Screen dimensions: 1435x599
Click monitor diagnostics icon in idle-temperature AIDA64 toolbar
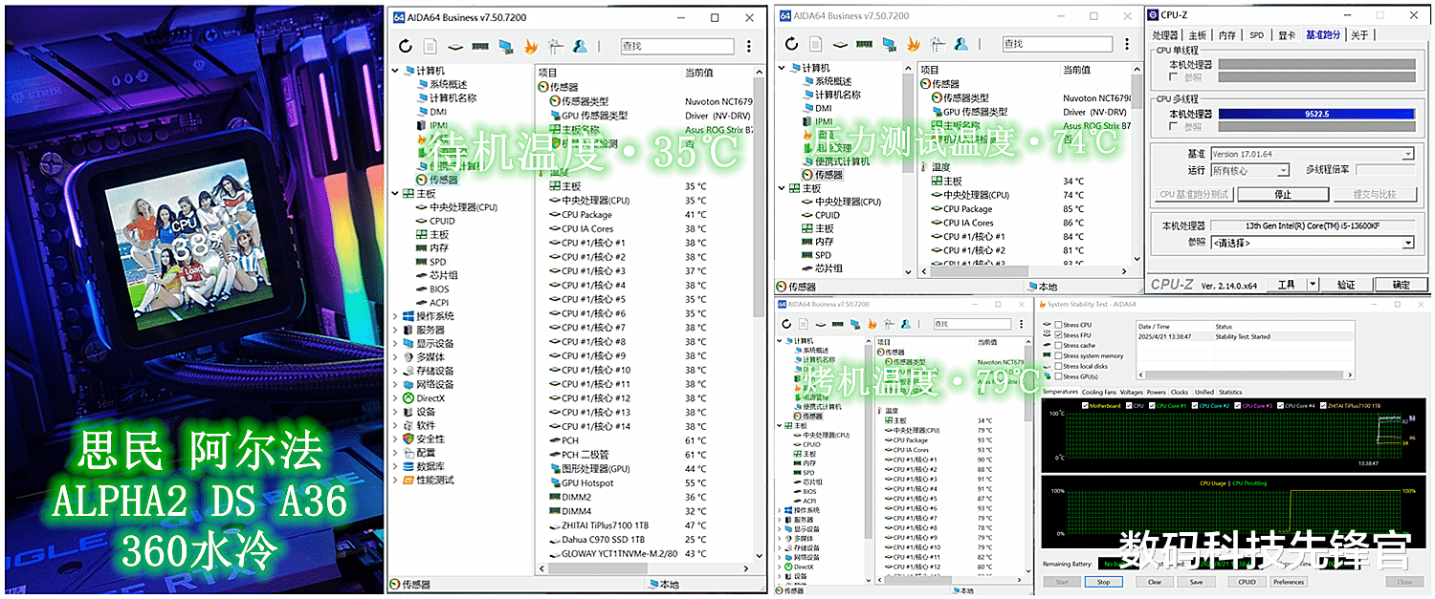click(506, 46)
